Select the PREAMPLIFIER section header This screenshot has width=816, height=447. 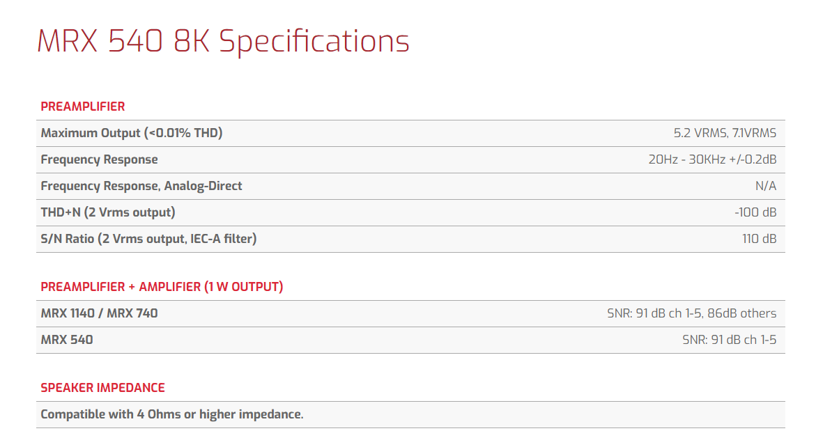click(83, 107)
